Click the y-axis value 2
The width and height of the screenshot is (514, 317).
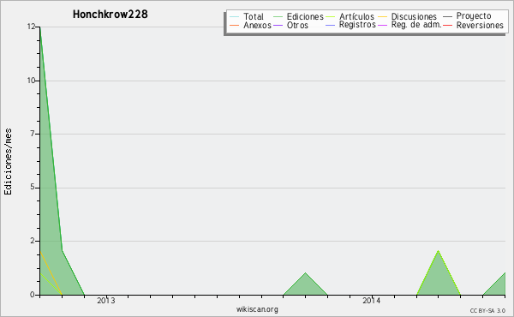pos(33,241)
